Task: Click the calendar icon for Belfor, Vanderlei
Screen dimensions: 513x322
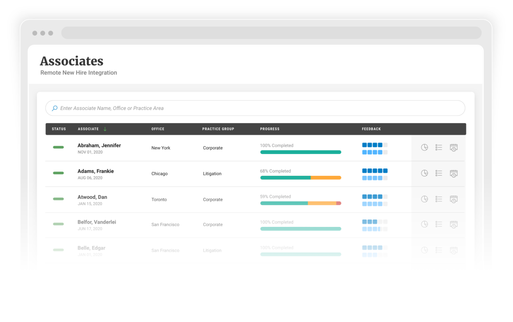Action: click(x=454, y=224)
